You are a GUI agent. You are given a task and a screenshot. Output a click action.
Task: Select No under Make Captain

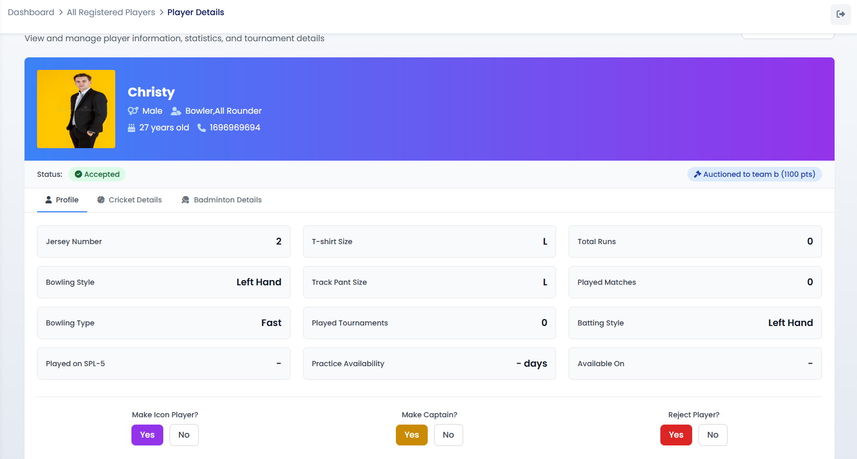[x=448, y=435]
